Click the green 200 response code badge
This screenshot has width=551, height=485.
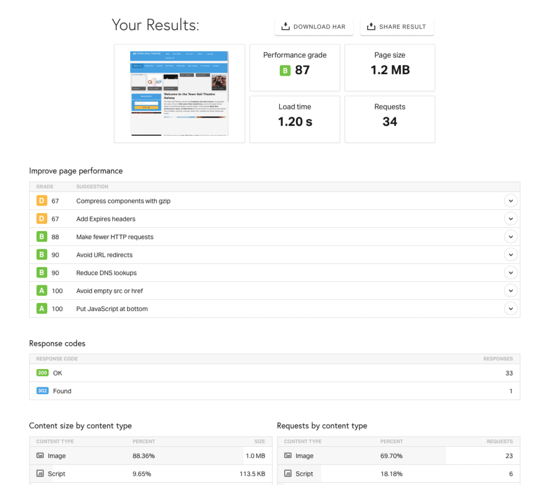43,373
